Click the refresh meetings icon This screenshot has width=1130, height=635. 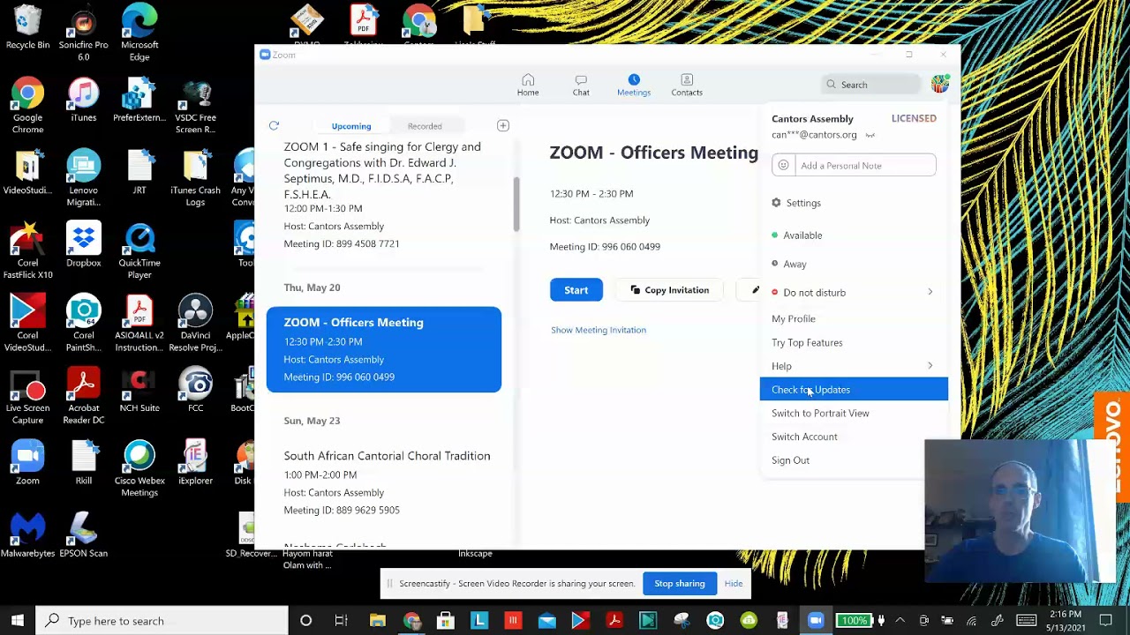pyautogui.click(x=274, y=126)
